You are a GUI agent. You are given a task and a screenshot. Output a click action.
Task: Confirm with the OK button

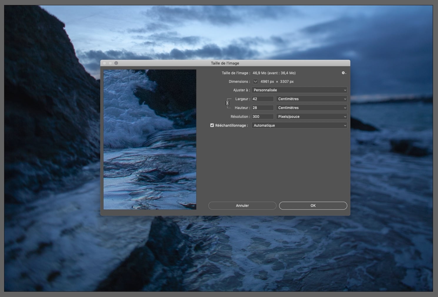313,206
